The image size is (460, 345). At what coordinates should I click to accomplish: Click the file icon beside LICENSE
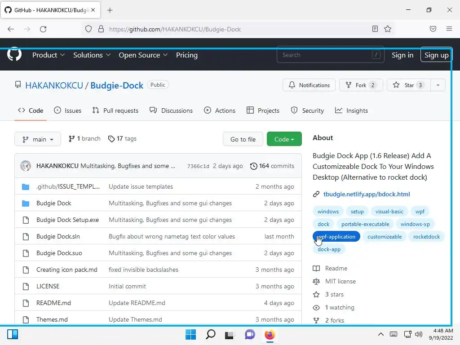[x=26, y=286]
